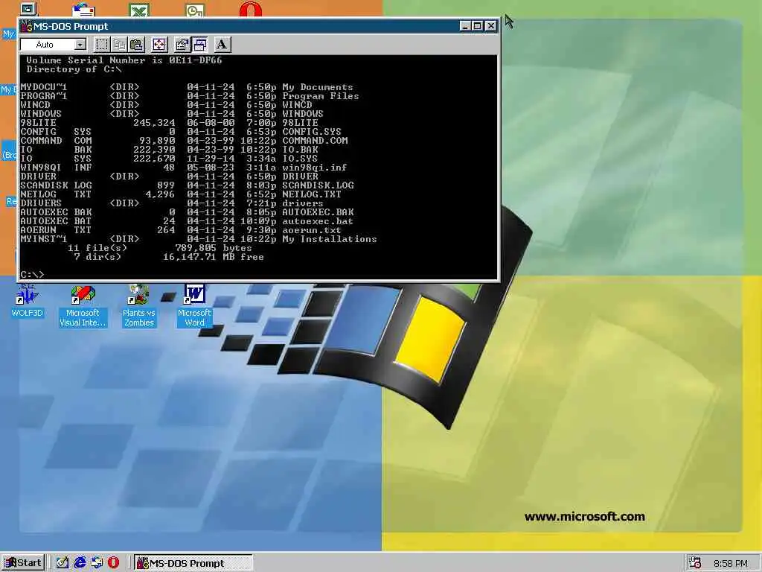The width and height of the screenshot is (762, 572).
Task: Launch Opera from quick launch bar
Action: click(113, 563)
